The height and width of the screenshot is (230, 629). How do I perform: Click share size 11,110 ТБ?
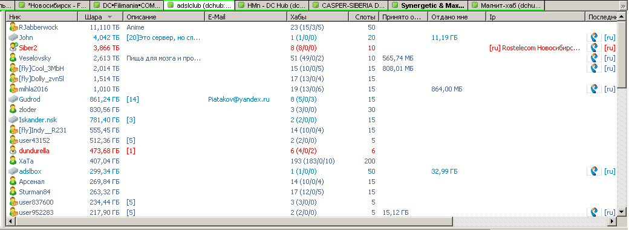105,27
